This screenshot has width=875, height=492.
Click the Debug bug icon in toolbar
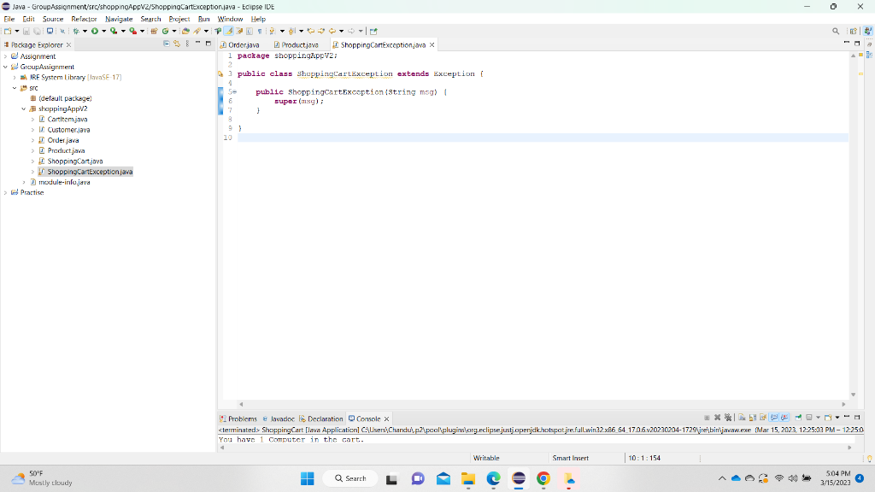76,32
